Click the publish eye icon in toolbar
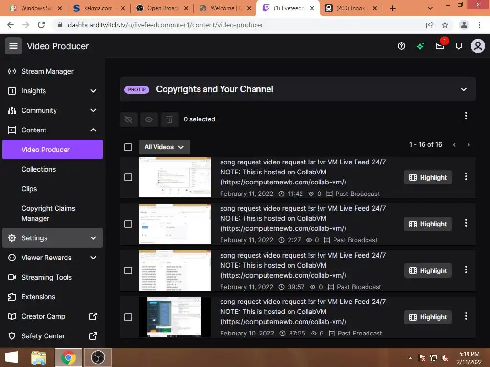 149,119
